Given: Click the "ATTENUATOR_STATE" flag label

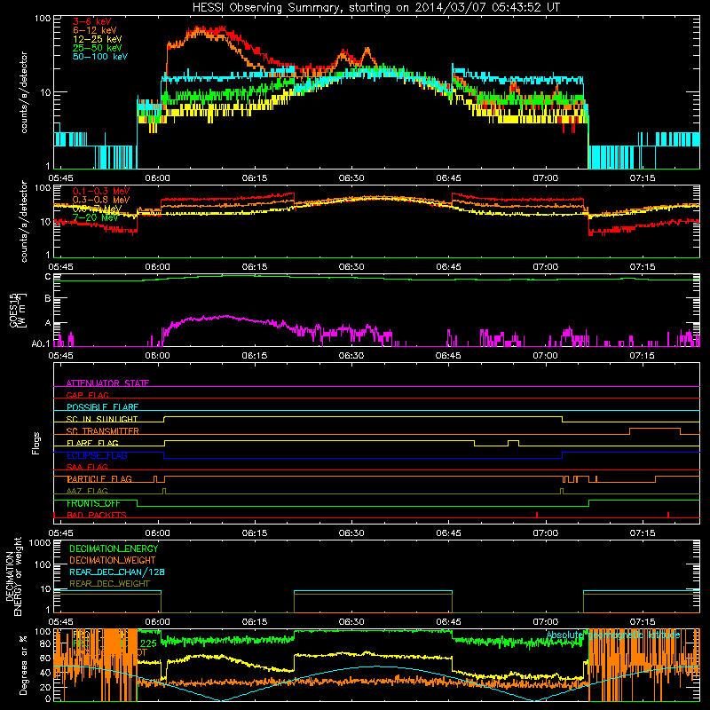Looking at the screenshot, I should click(107, 383).
